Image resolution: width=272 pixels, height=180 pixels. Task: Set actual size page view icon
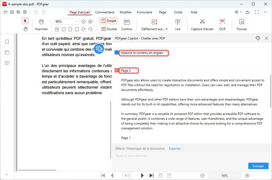pos(57,29)
